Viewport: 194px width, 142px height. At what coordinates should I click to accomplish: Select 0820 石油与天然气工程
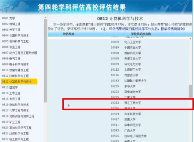(17, 128)
